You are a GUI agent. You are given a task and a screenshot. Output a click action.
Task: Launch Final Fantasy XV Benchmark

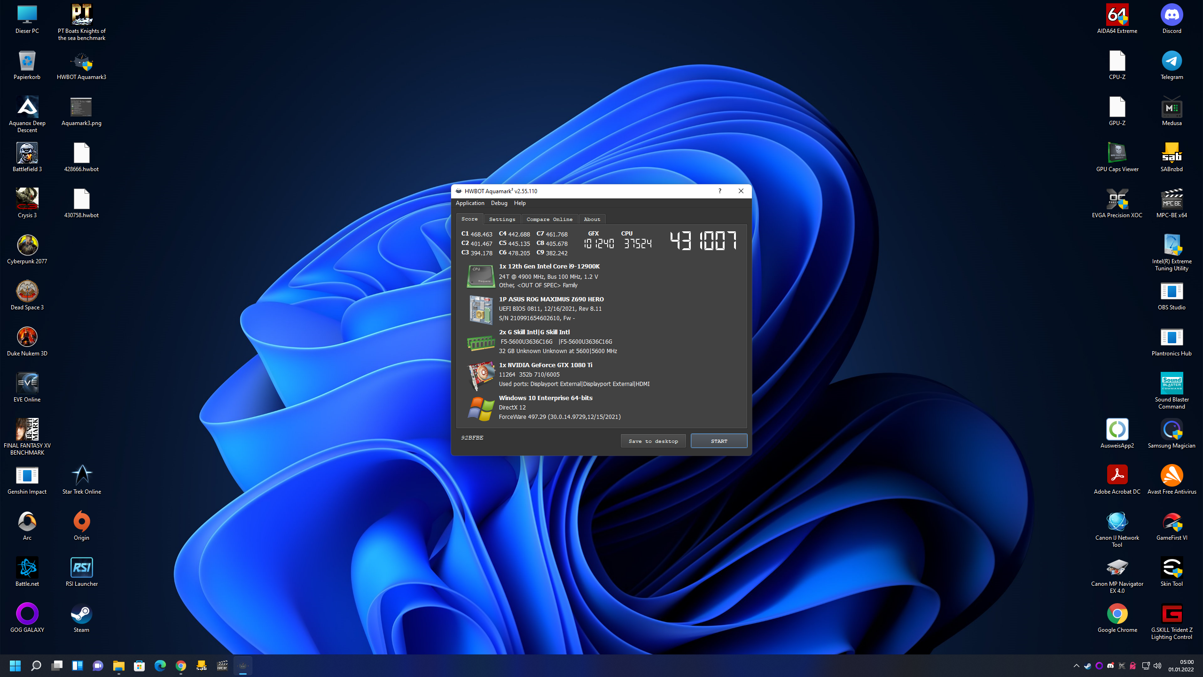[27, 437]
